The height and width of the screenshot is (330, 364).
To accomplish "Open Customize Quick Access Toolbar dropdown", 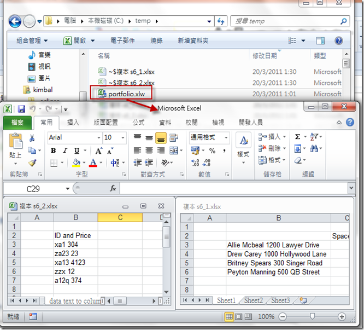I will (x=66, y=109).
